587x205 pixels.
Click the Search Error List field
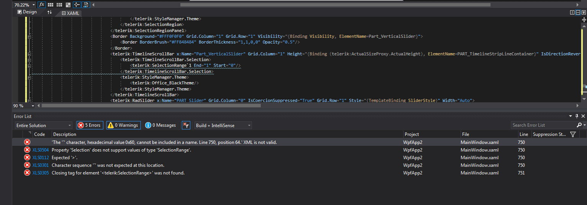[x=543, y=125]
